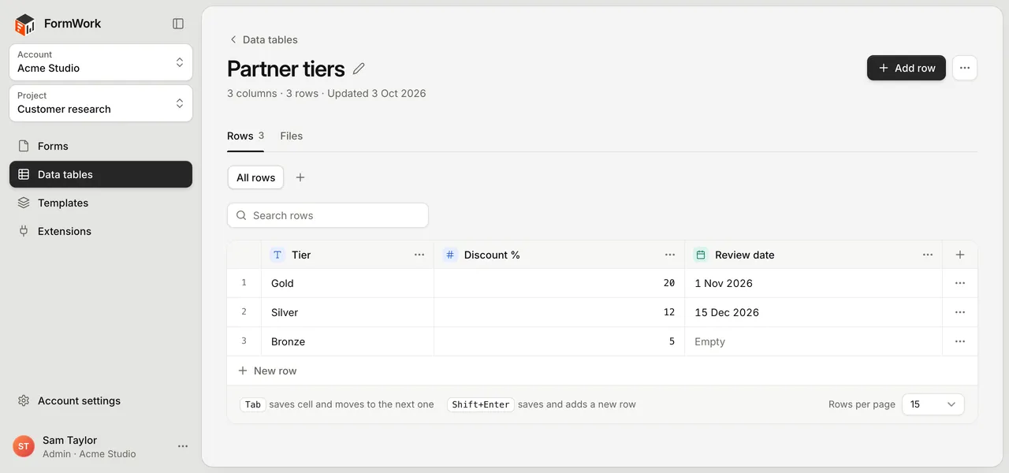Click row number 3
Image resolution: width=1009 pixels, height=473 pixels.
244,341
